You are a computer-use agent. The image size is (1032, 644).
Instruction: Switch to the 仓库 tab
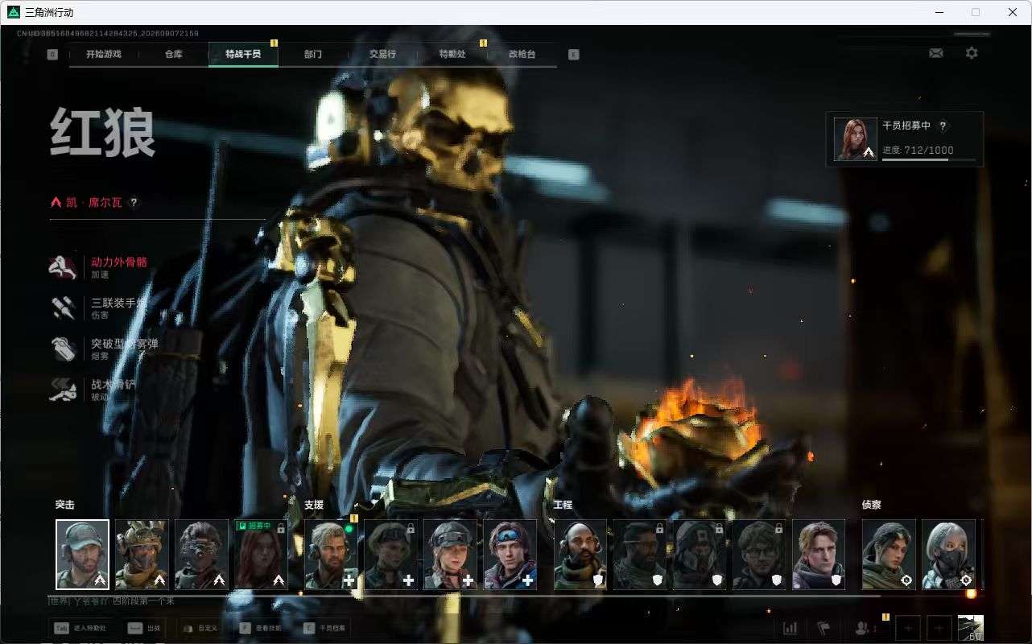click(173, 54)
